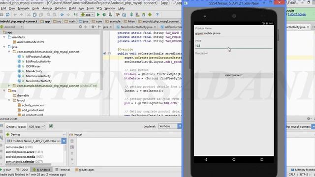
Task: Click the Redo arrow icon
Action: (21, 15)
